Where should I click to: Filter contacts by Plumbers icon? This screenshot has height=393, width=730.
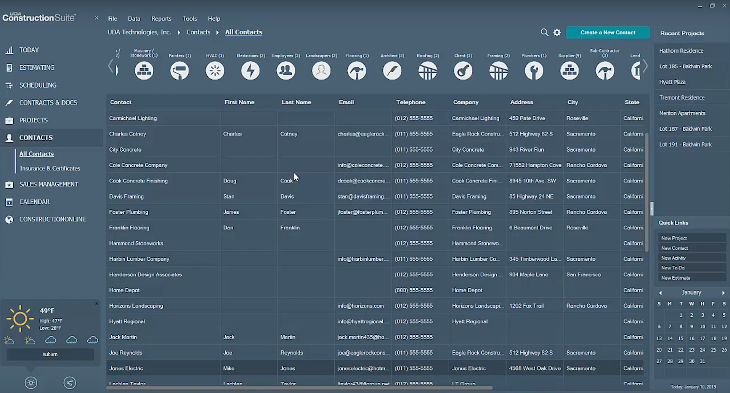(x=534, y=71)
